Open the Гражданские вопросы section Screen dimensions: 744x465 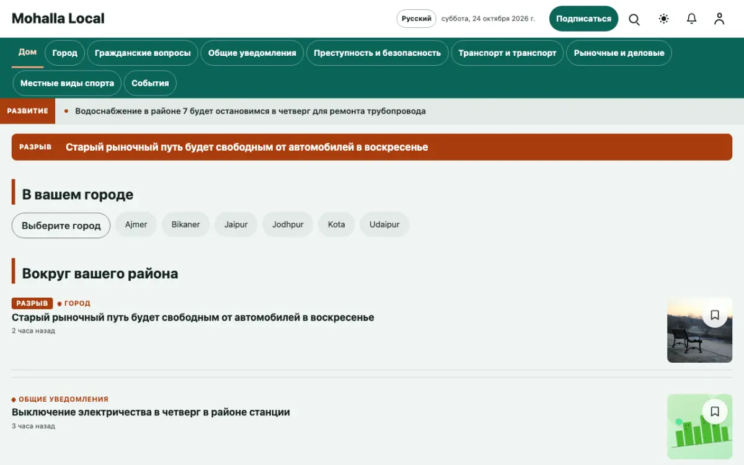143,53
